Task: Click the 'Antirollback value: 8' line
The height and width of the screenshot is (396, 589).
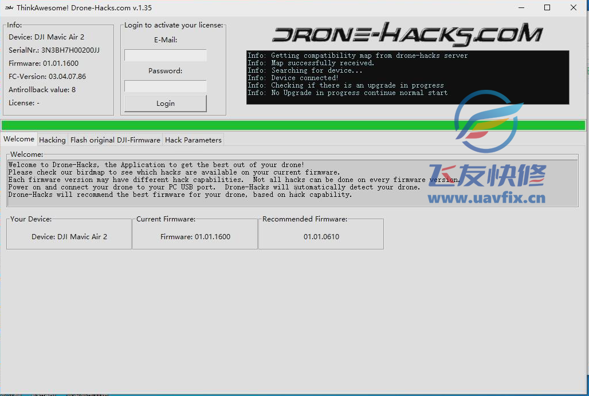Action: coord(42,90)
